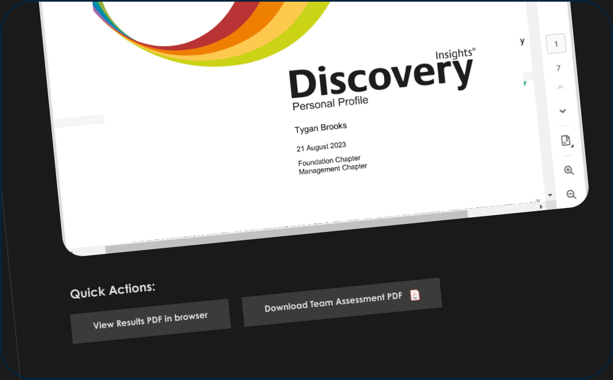Click the Management Chapter text
613x380 pixels.
click(x=333, y=169)
